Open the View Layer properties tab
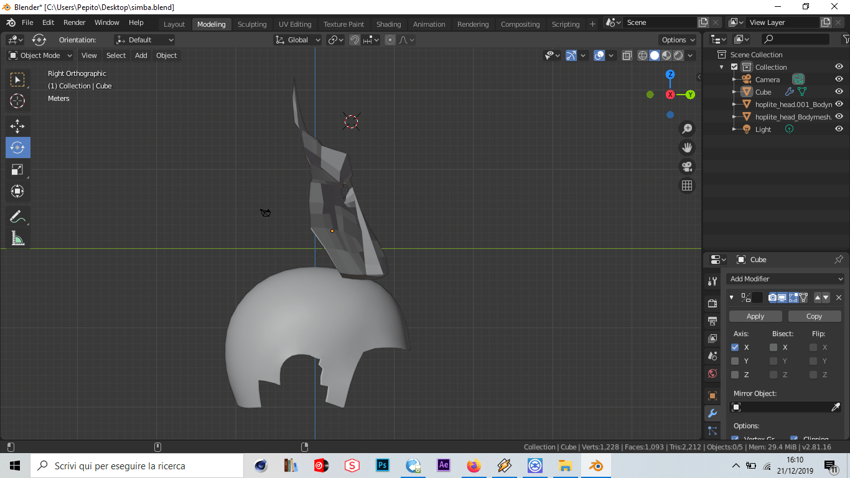The image size is (850, 478). point(712,339)
